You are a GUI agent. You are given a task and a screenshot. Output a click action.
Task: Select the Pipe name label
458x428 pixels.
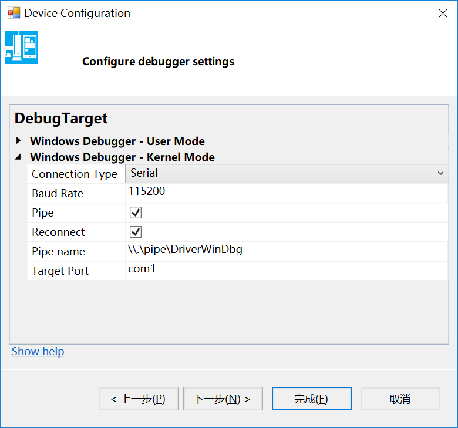point(58,251)
